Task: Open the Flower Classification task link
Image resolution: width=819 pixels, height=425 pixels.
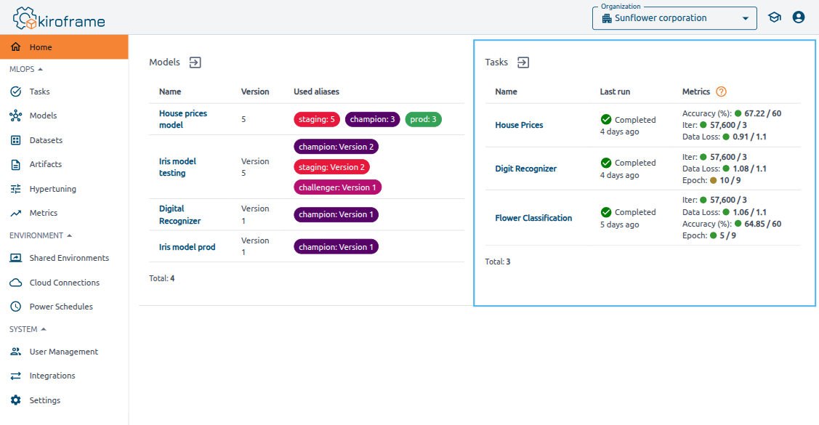Action: tap(533, 218)
